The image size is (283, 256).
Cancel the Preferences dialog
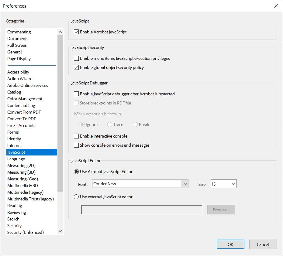click(x=263, y=244)
